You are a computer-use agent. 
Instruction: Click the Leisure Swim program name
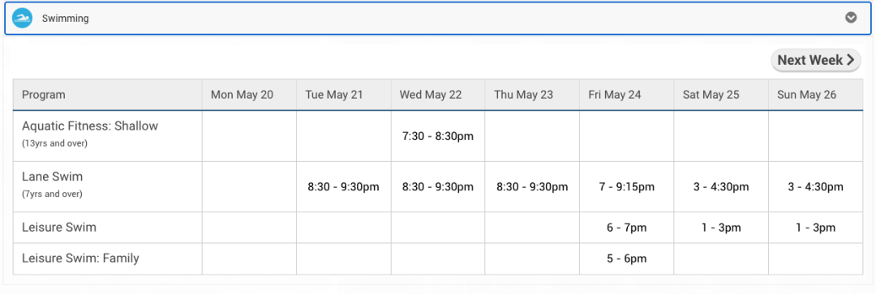(x=59, y=228)
